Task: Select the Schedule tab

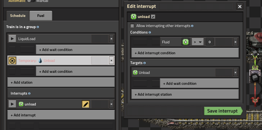Action: pos(18,16)
